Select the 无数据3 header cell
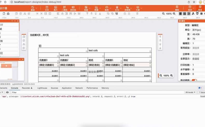 click(49, 60)
